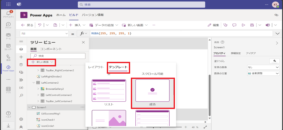Open Apps (アプリ) store in sidebar
The height and width of the screenshot is (130, 283).
[x=8, y=90]
